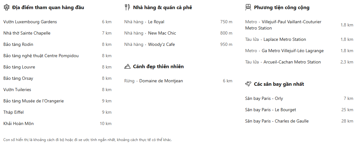Click Domaine de Montjean forest entry

pyautogui.click(x=161, y=81)
